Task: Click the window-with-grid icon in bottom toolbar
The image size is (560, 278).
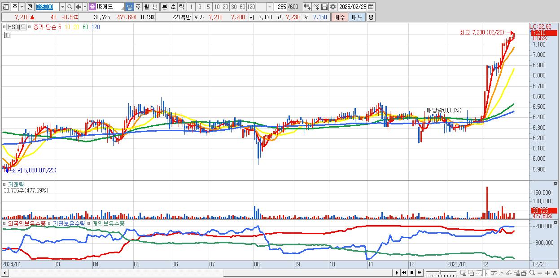Action: tap(463, 273)
